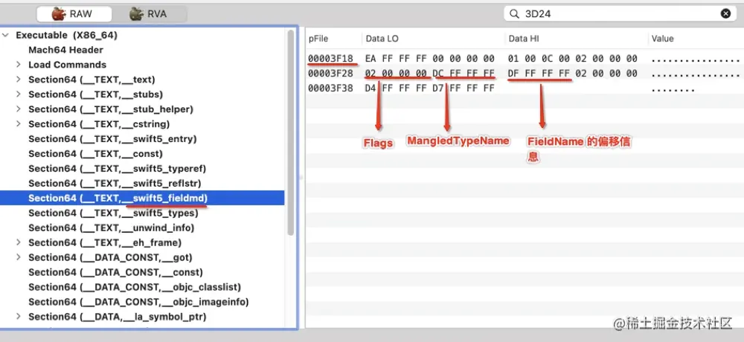
Task: Expand Section64 (__TEXT,__stubs) node
Action: 18,94
